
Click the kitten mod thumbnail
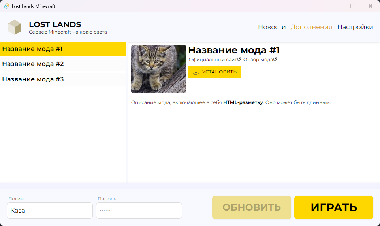(159, 69)
